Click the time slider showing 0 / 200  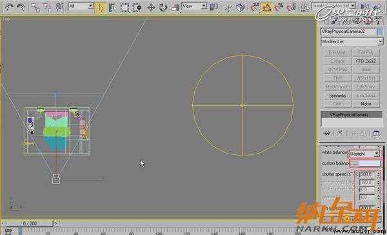pyautogui.click(x=30, y=223)
